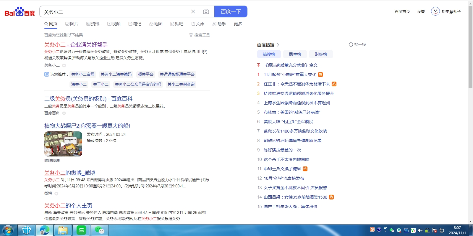Open the AI 助手 tab
473x236 pixels.
(219, 24)
